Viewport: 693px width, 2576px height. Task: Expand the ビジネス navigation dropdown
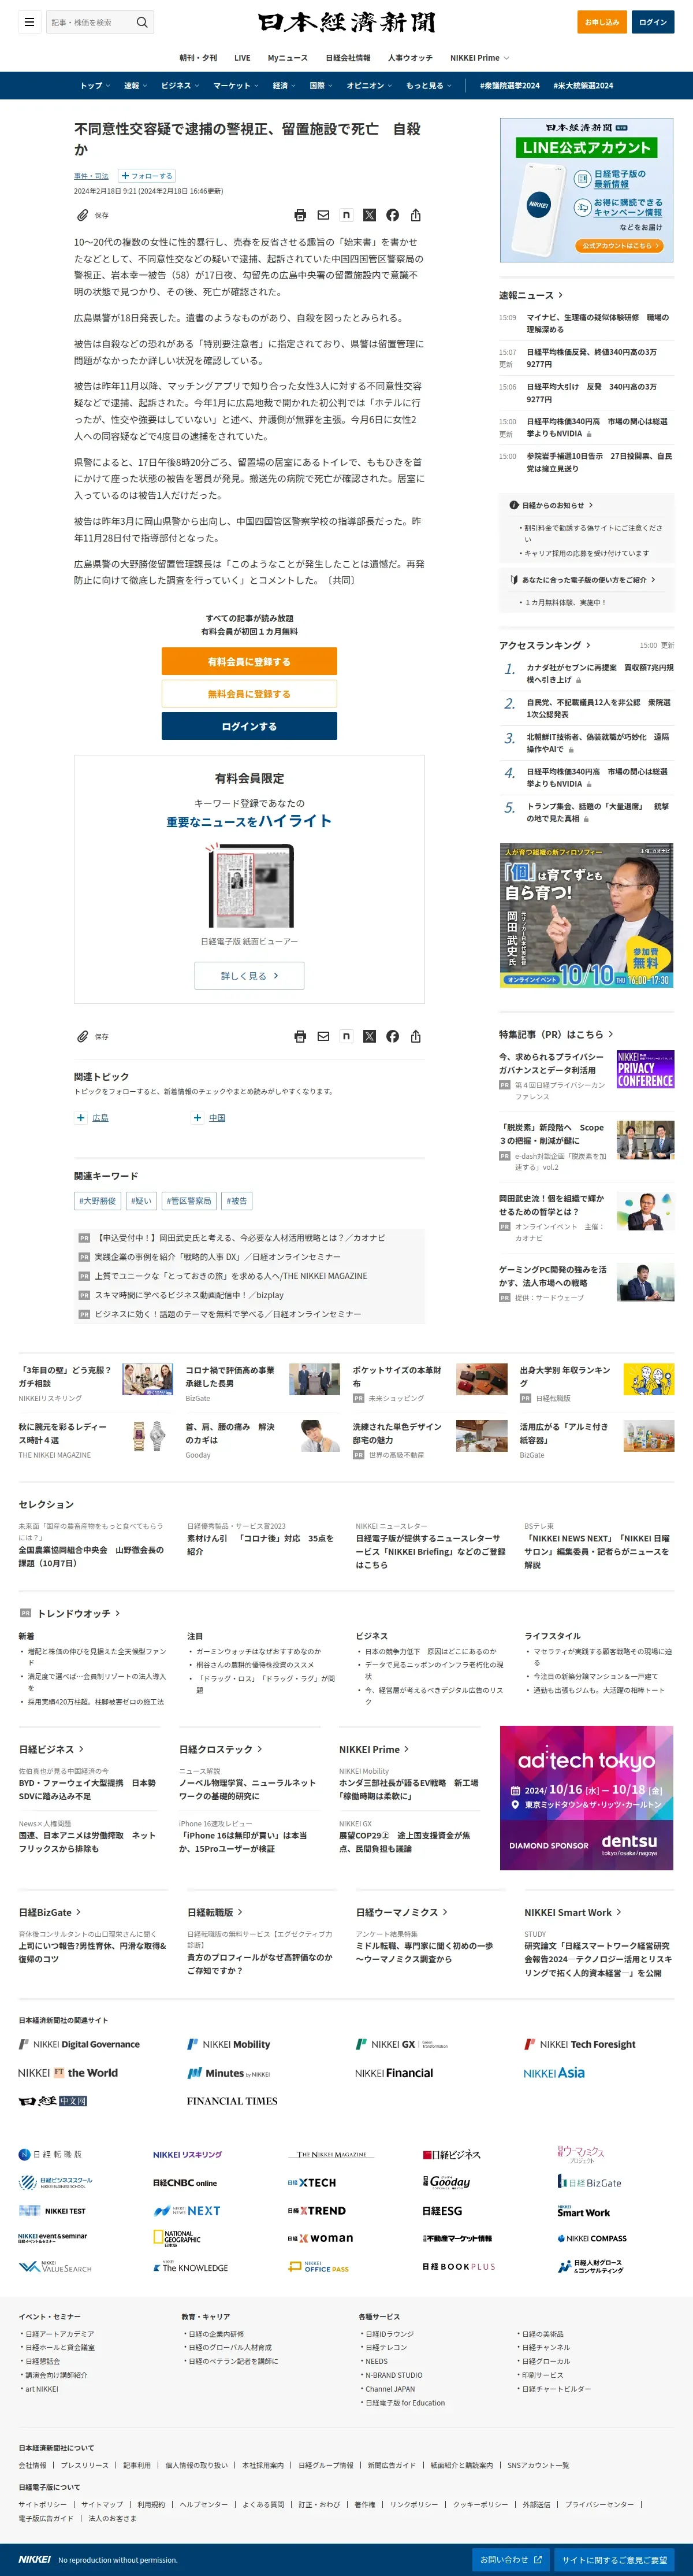click(180, 86)
